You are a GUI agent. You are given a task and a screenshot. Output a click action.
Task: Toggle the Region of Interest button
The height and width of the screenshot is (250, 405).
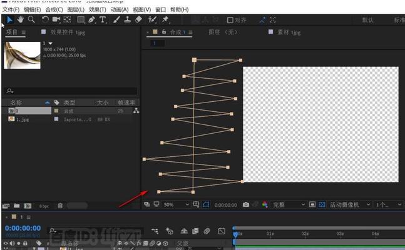coord(312,204)
